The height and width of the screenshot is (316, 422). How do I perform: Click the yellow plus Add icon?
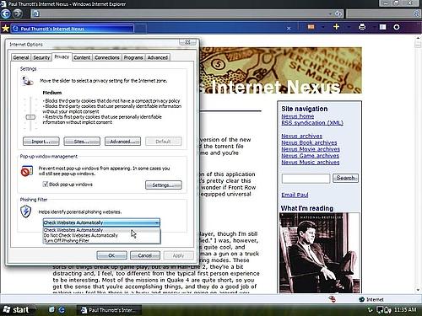[336, 27]
